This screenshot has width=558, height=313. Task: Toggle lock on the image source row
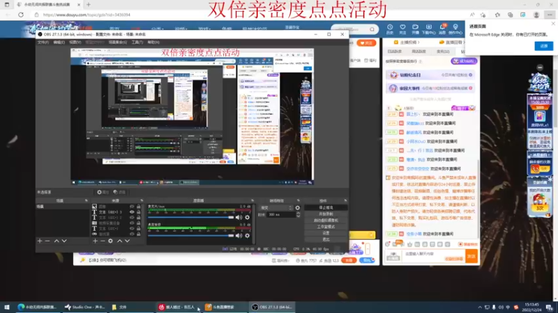138,207
